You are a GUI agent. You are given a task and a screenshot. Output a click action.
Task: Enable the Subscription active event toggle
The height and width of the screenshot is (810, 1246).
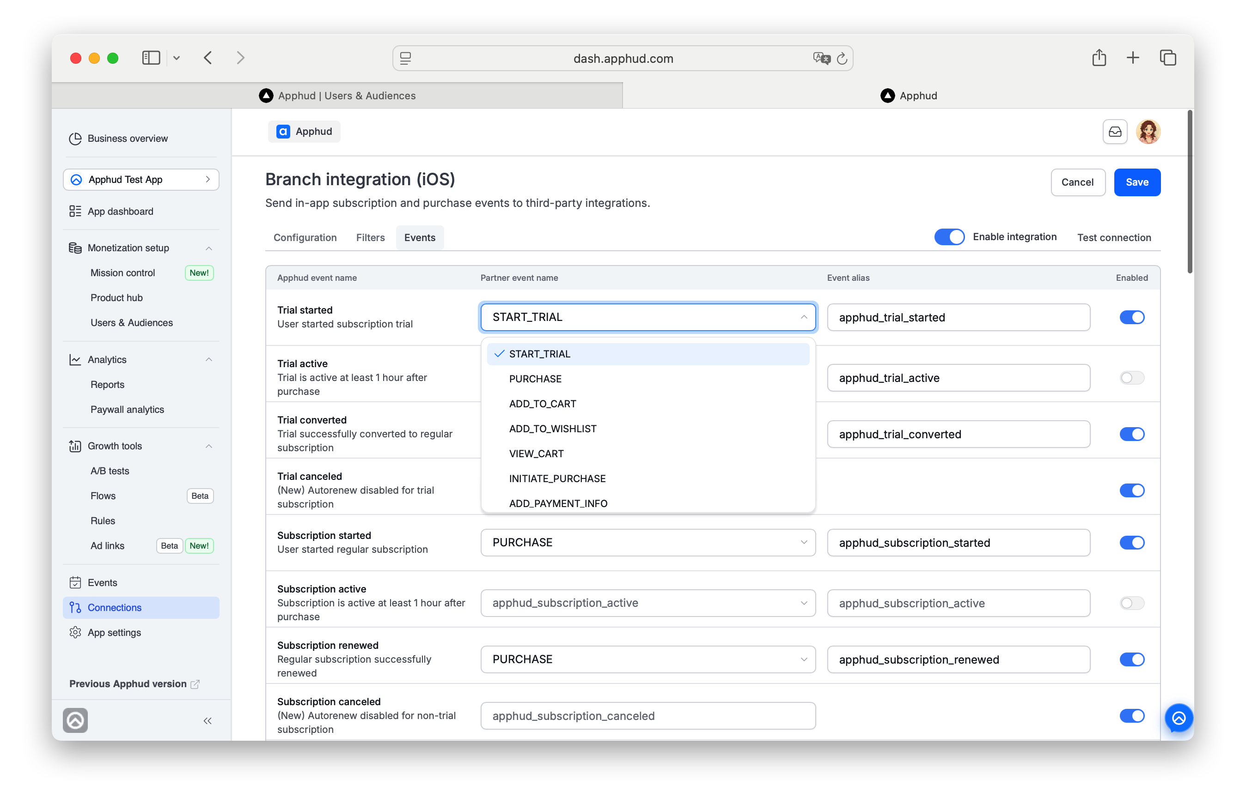[x=1131, y=602]
